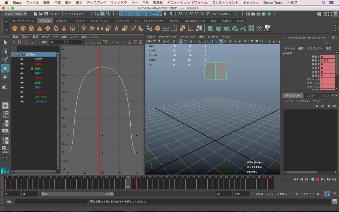This screenshot has height=212, width=339.
Task: Open render view clapperboard icon
Action: 248,14
